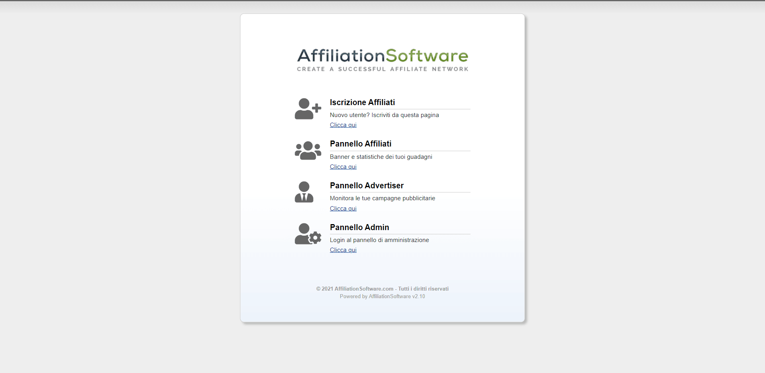765x373 pixels.
Task: Click the 'Pannello Advertiser' heading
Action: (367, 186)
